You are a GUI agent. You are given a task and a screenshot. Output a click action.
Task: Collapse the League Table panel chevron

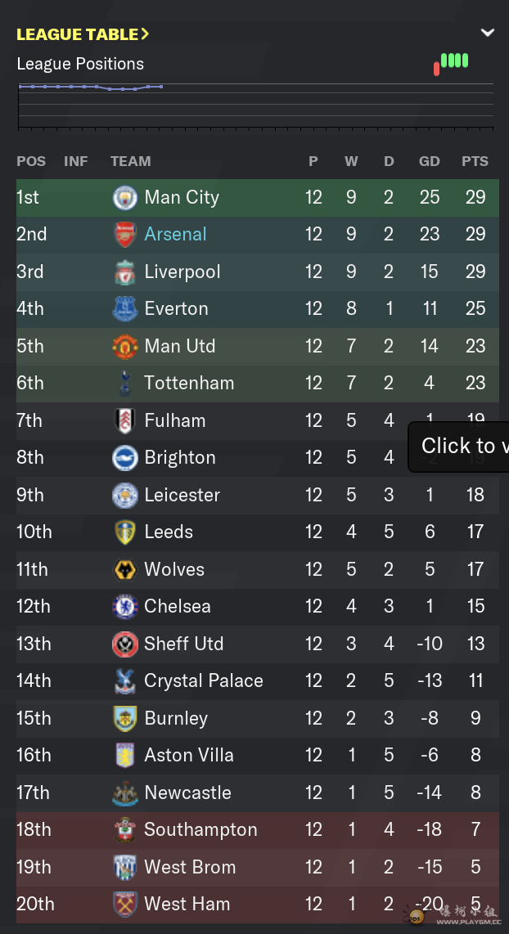point(488,33)
